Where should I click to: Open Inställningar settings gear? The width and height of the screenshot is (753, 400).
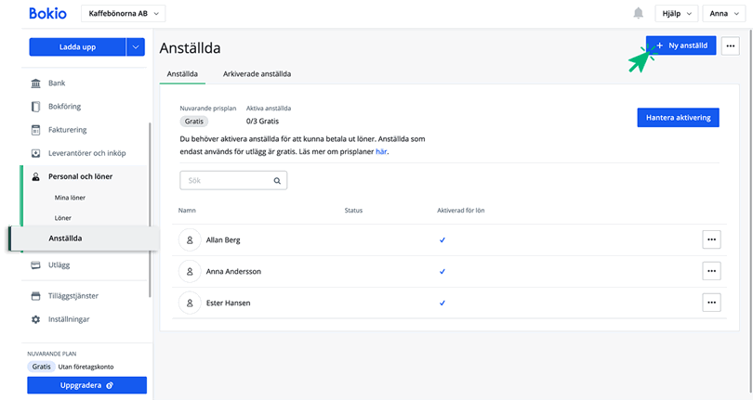pyautogui.click(x=70, y=319)
